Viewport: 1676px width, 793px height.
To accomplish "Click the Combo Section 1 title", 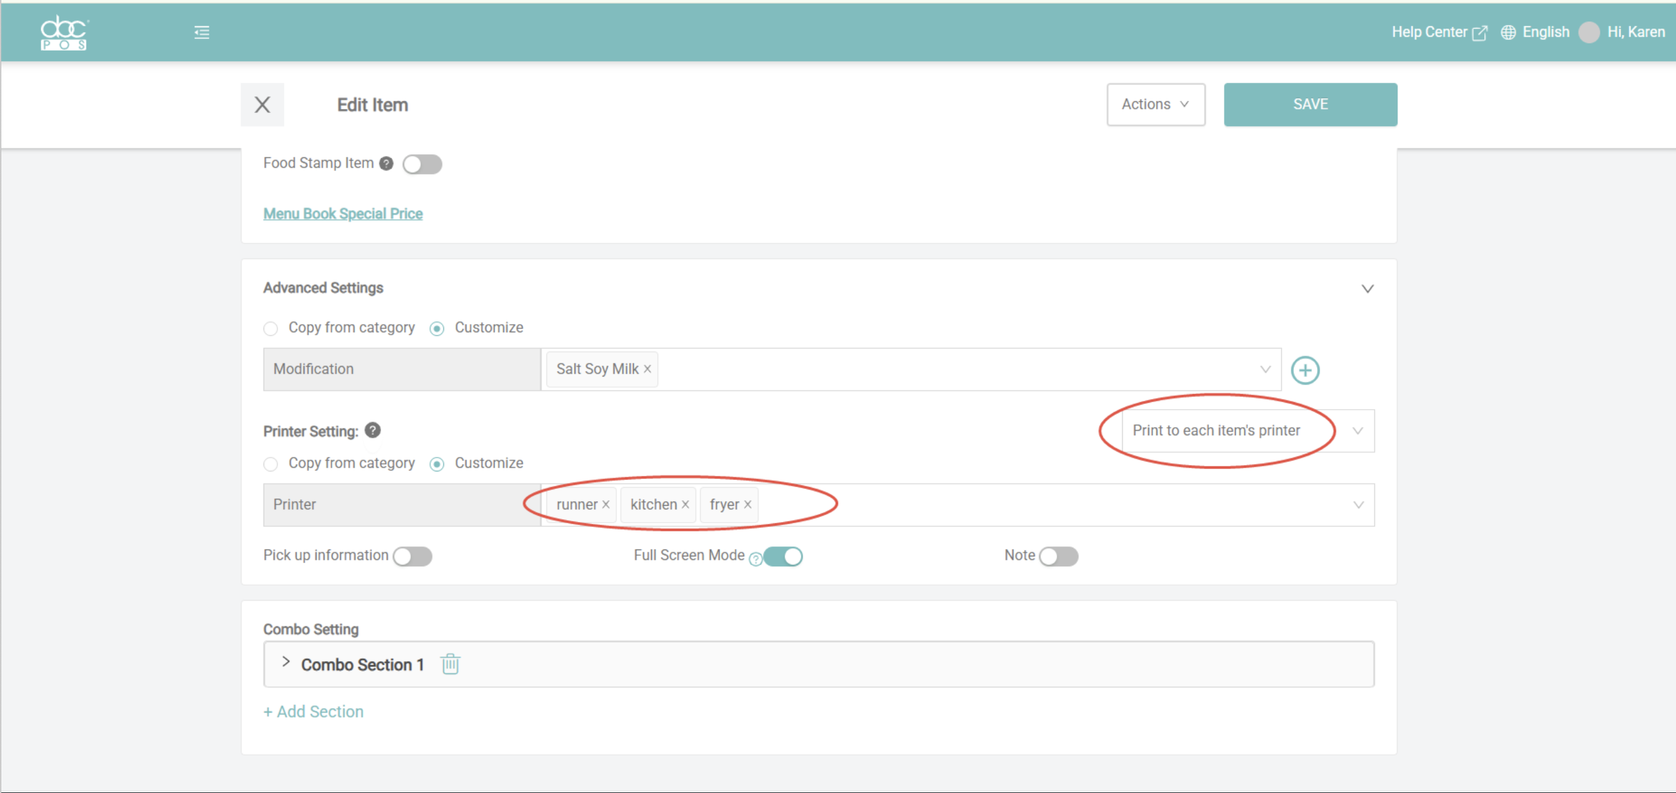I will click(362, 665).
